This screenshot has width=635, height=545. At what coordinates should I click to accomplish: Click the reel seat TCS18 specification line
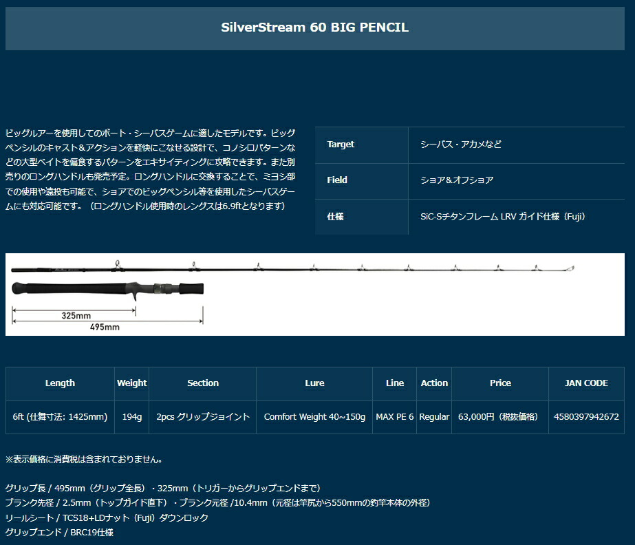107,517
